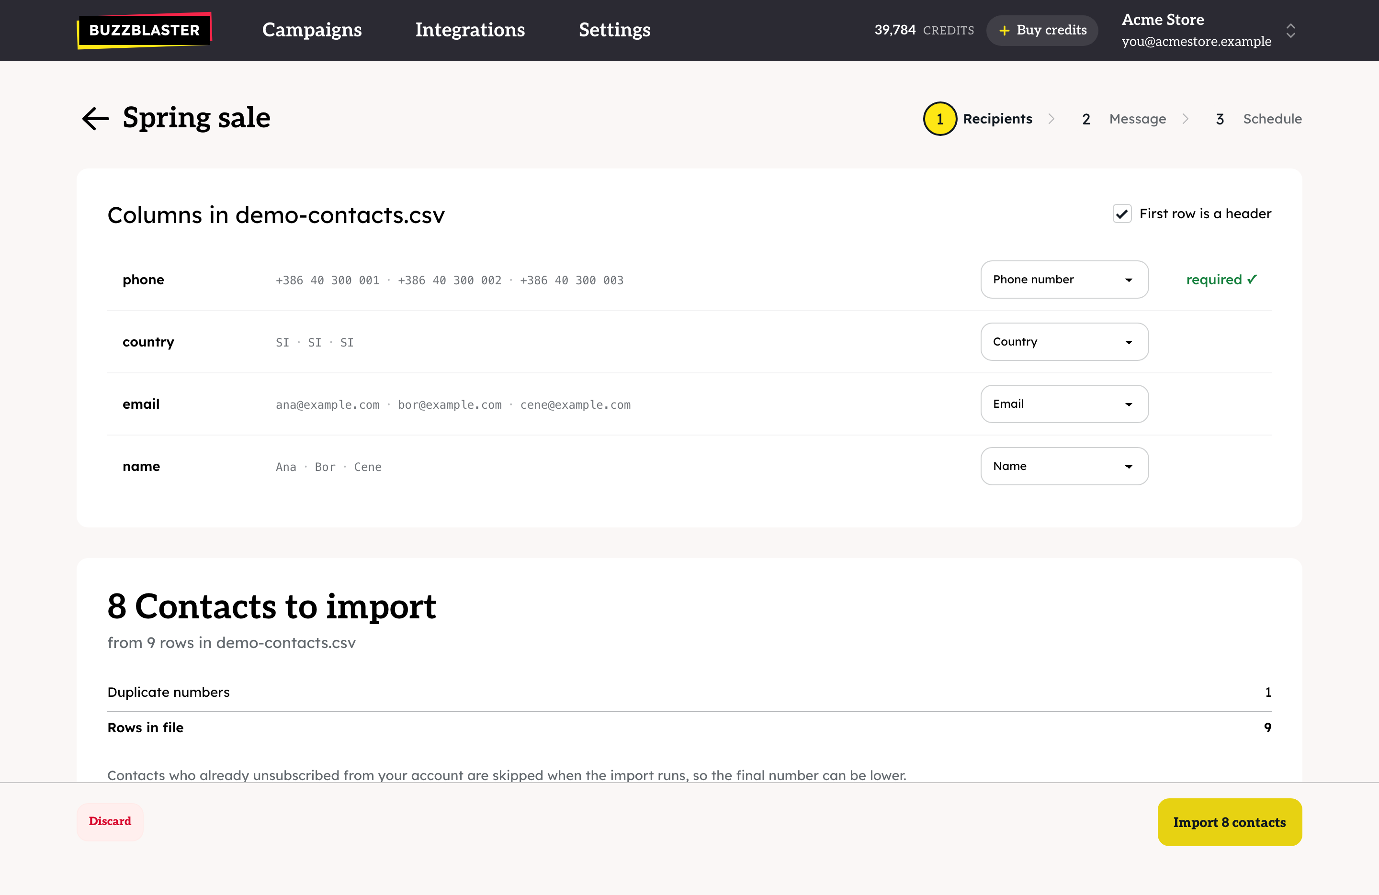Image resolution: width=1379 pixels, height=895 pixels.
Task: Click the name column name
Action: (x=141, y=466)
